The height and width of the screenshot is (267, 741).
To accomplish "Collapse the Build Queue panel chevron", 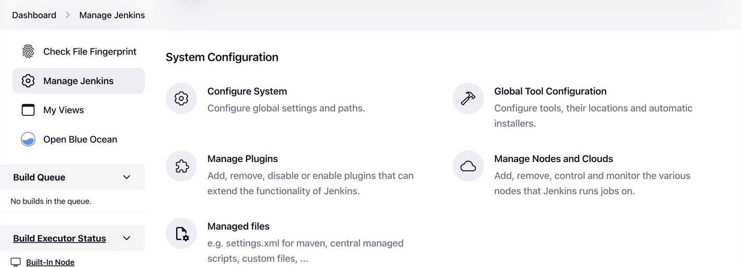I will pyautogui.click(x=126, y=177).
